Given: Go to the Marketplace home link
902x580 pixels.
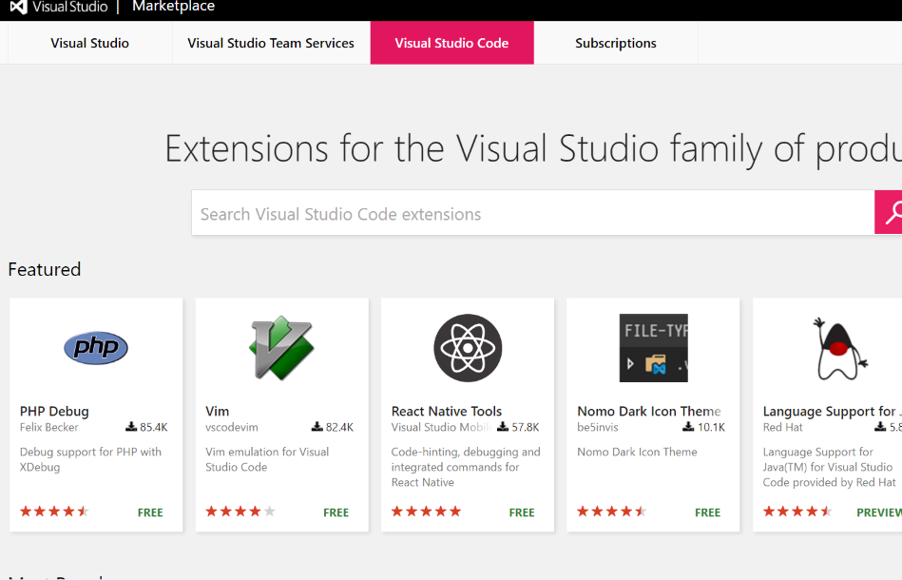Looking at the screenshot, I should 173,7.
